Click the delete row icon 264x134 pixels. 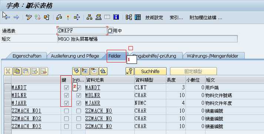(x=44, y=71)
